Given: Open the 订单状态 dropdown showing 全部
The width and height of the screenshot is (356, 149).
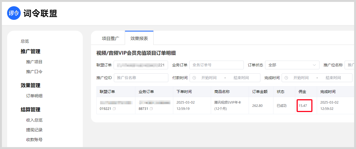Looking at the screenshot, I should (x=292, y=65).
